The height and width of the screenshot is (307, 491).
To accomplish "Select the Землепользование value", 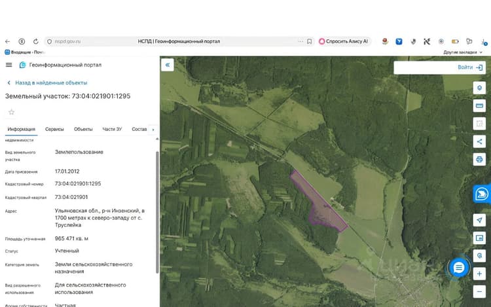I will (79, 152).
